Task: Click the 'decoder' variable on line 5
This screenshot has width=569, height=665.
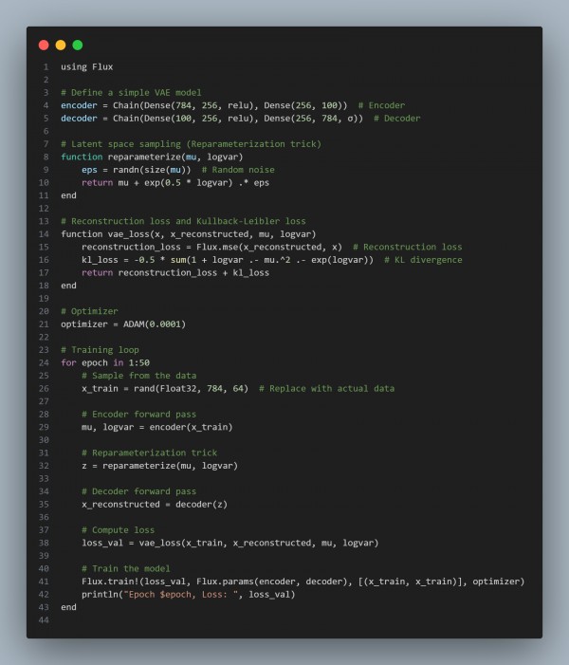Action: tap(79, 119)
